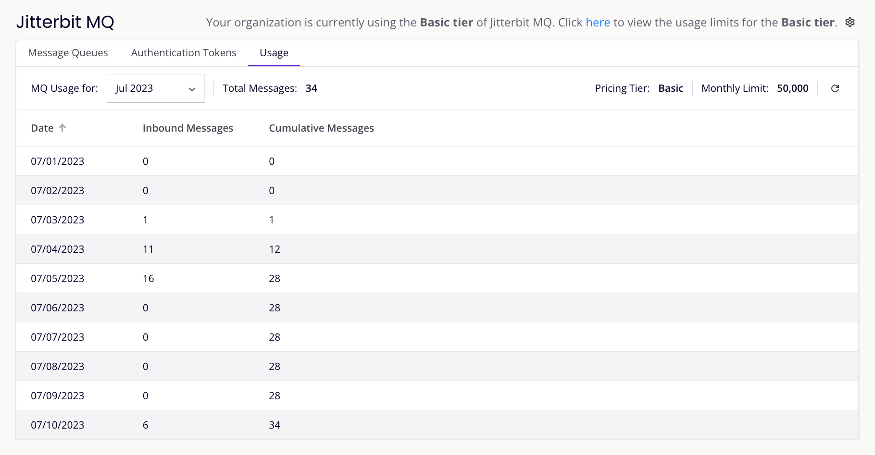This screenshot has height=455, width=875.
Task: Click the Cumulative Messages column header
Action: pos(321,128)
